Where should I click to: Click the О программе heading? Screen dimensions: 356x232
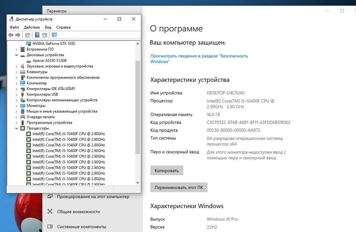[176, 29]
